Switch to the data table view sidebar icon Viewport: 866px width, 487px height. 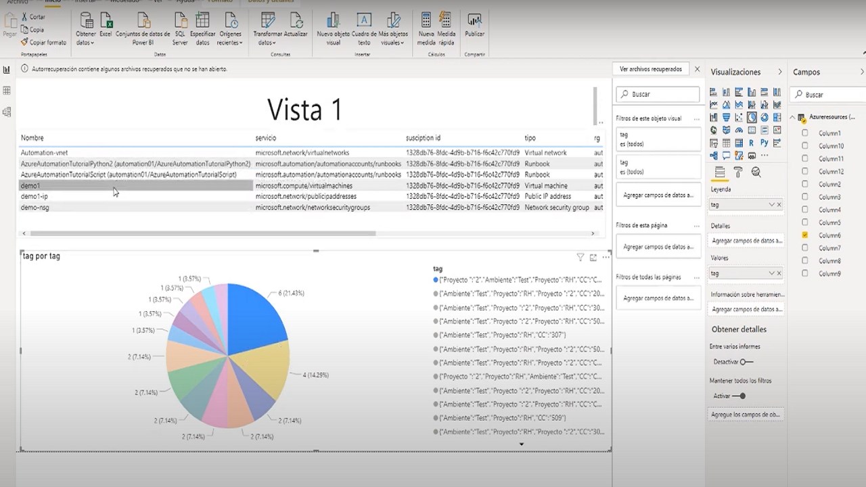(x=7, y=91)
